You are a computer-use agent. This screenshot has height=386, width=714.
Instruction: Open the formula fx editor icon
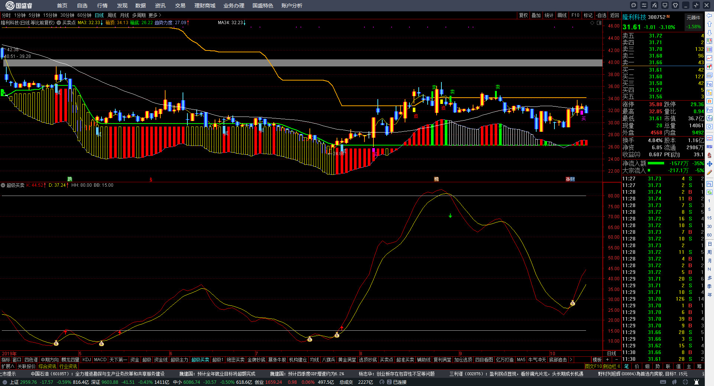click(x=654, y=5)
